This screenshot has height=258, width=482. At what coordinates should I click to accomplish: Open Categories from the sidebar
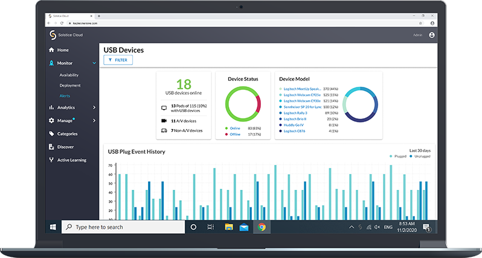click(67, 134)
